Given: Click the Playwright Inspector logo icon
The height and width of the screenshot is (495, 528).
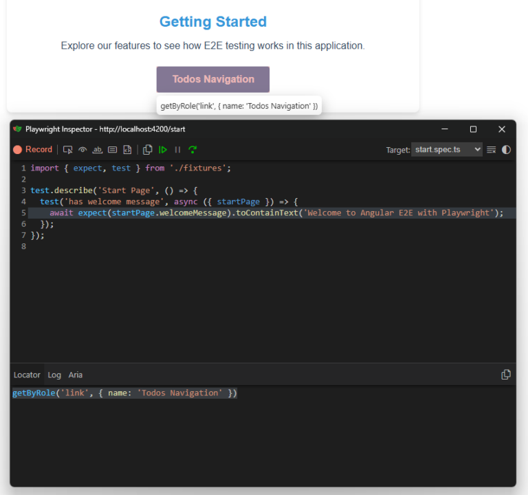Looking at the screenshot, I should [17, 129].
